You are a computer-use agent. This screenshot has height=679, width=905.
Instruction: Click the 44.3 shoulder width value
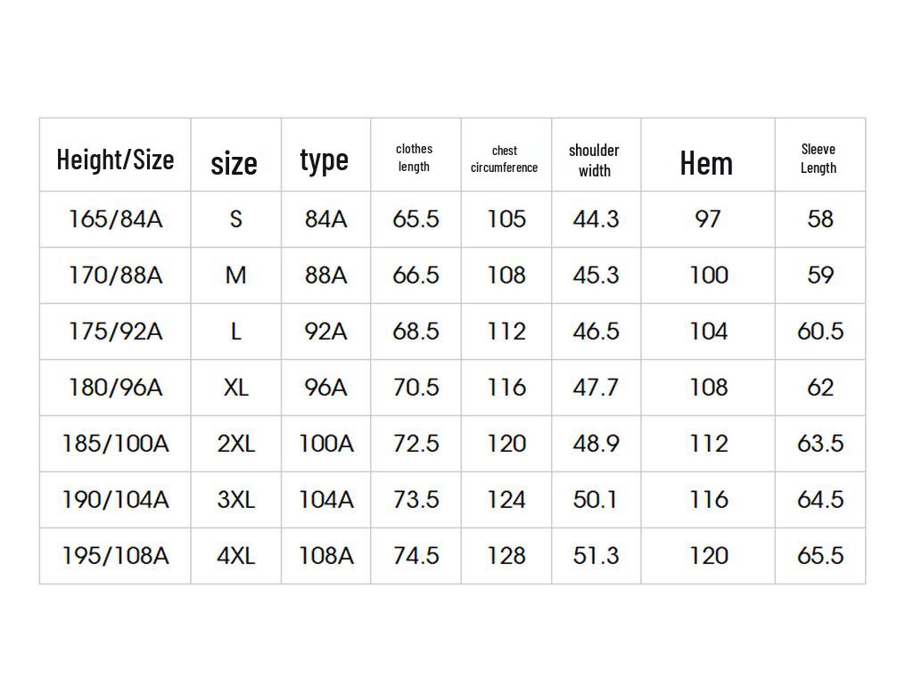[x=596, y=219]
